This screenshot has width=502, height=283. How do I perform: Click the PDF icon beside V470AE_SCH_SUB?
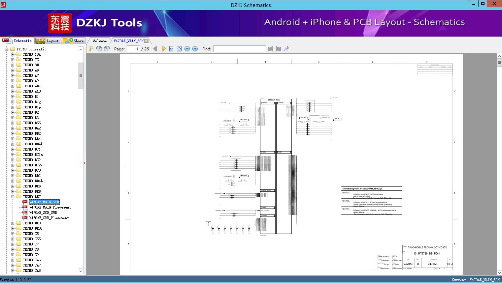25,212
